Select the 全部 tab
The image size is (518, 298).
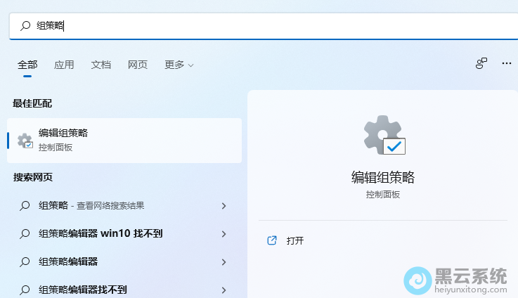27,65
